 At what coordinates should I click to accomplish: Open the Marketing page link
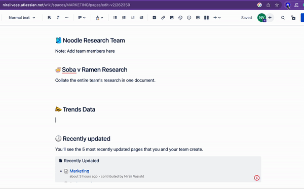coord(80,171)
